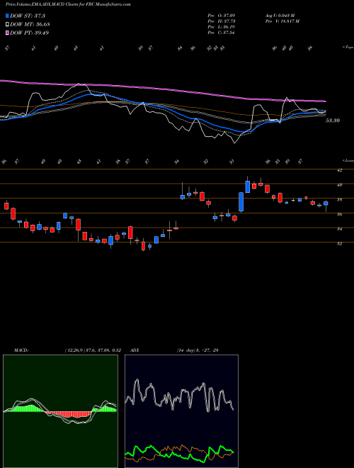The image size is (354, 468).
Task: Select the 'DOW PT: 39.49' legend text
Action: point(30,33)
